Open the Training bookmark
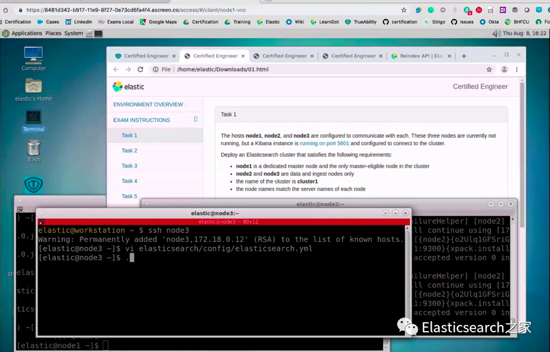Viewport: 550px width, 352px height. (238, 22)
